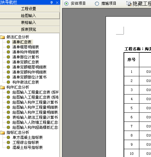The image size is (151, 157).
Task: Select the 措施项目 radio button
Action: (x=97, y=4)
